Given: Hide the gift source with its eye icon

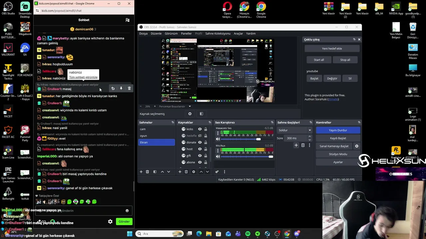Looking at the screenshot, I should 200,156.
